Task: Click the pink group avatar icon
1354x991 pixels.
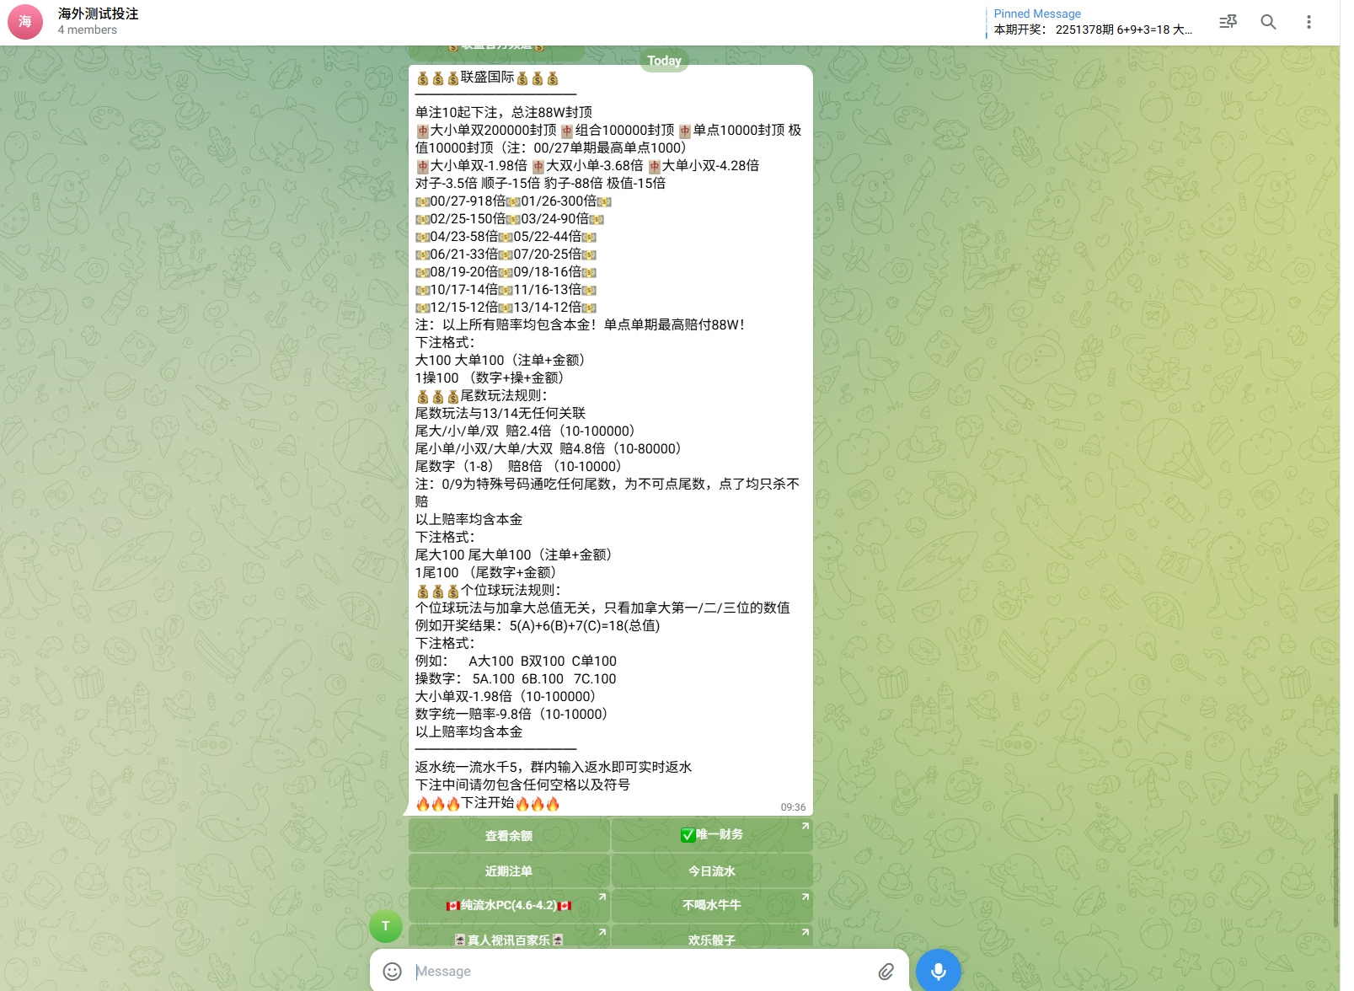Action: 25,22
